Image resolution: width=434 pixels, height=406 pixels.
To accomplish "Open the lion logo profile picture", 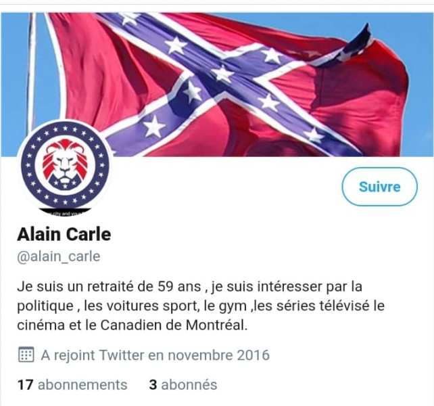I will point(65,167).
